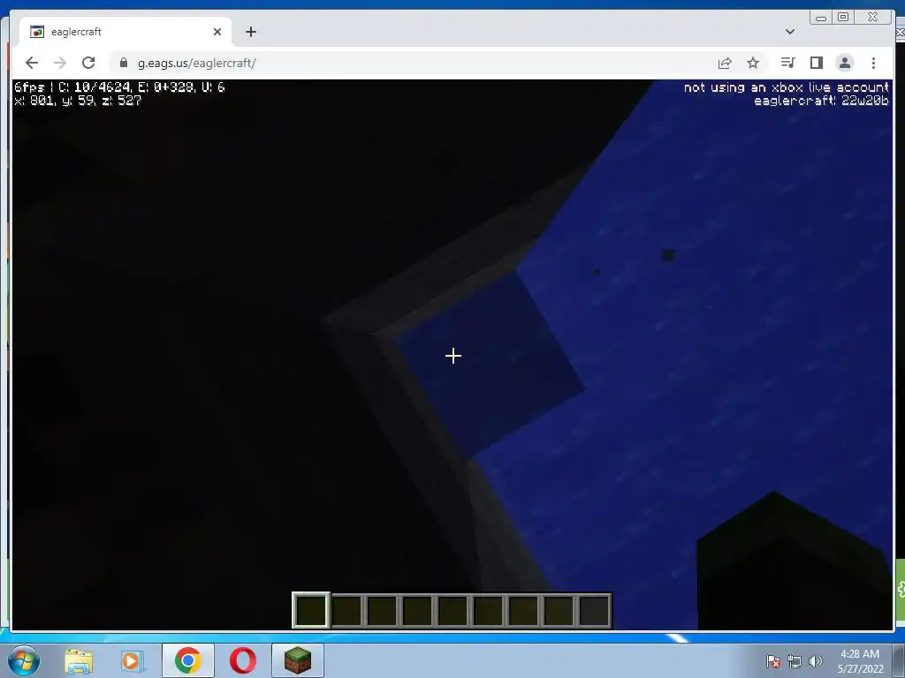This screenshot has height=678, width=905.
Task: Open Opera browser from the taskbar
Action: click(x=243, y=660)
